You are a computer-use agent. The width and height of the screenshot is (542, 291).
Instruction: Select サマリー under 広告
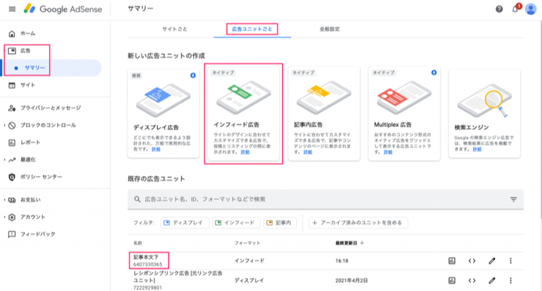(x=35, y=68)
